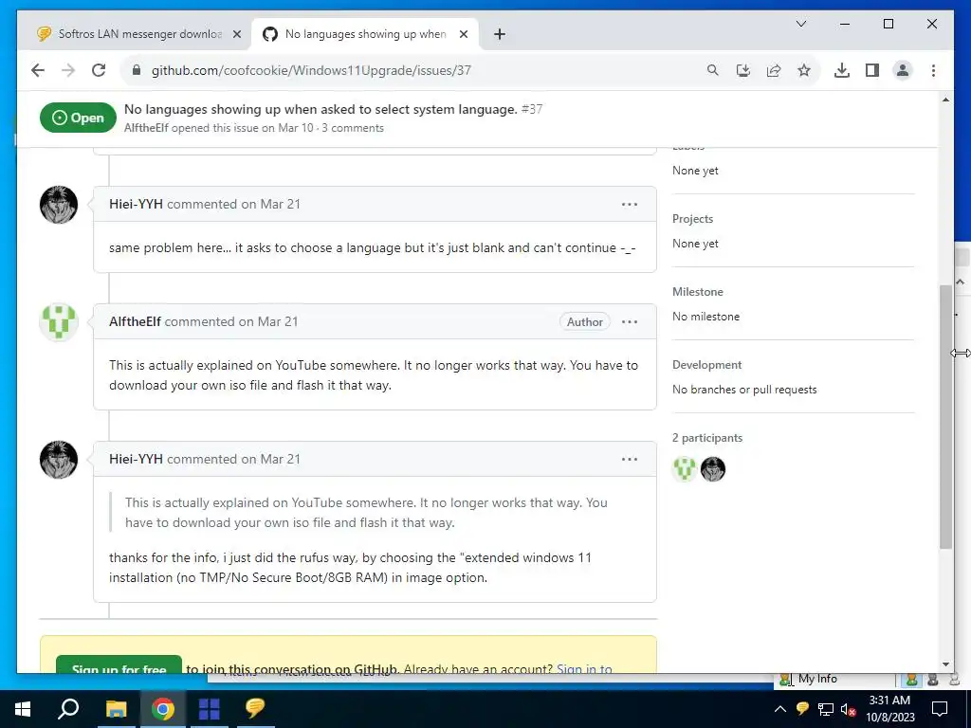Open Chrome downloads icon
The width and height of the screenshot is (971, 728).
click(842, 70)
